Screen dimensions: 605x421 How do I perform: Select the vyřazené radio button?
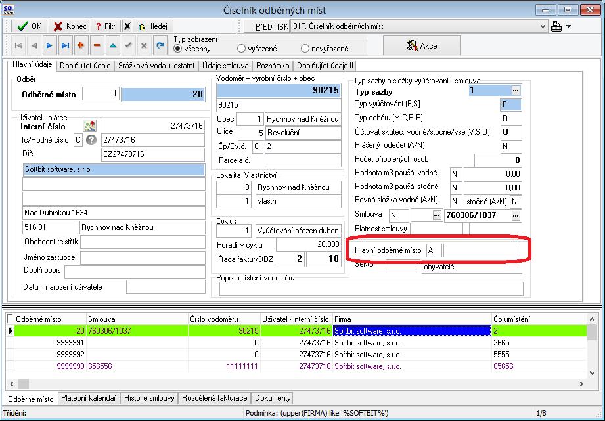pyautogui.click(x=241, y=49)
